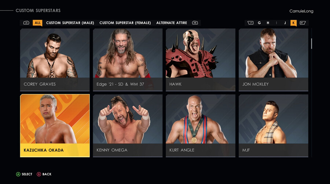Jump to letter G filter
Viewport: 330px width, 184px height.
click(x=259, y=23)
